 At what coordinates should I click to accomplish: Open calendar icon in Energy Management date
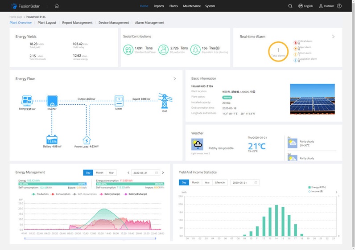click(157, 172)
